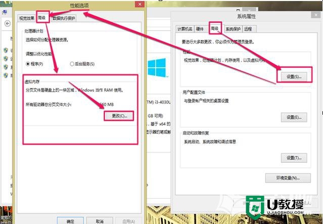Screen dimensions: 323x224
Task: Click the 启动和故障恢复 group label
Action: tap(196, 133)
